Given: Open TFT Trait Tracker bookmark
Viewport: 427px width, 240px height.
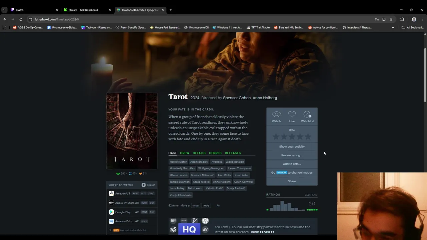Looking at the screenshot, I should 259,28.
